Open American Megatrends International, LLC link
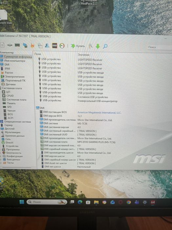The width and height of the screenshot is (172, 230). point(99,112)
